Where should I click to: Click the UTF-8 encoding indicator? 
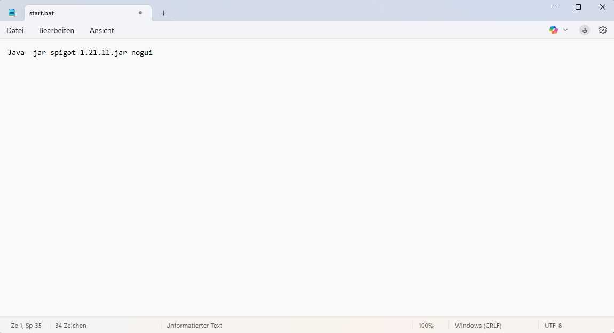click(x=553, y=325)
